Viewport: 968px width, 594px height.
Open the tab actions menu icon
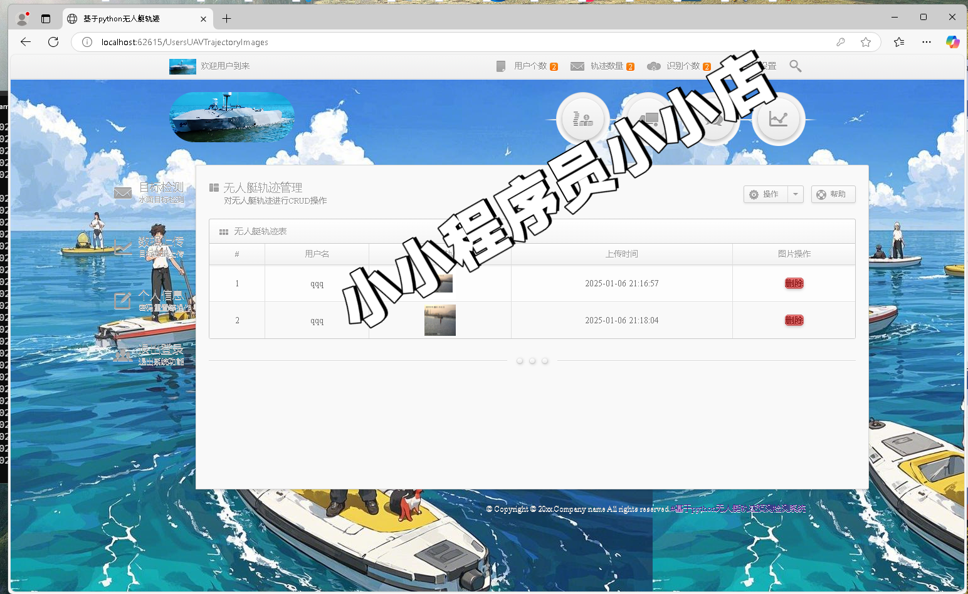pos(46,19)
